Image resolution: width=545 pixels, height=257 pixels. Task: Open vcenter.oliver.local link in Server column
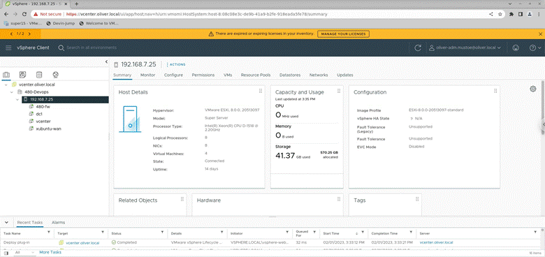[x=436, y=242]
